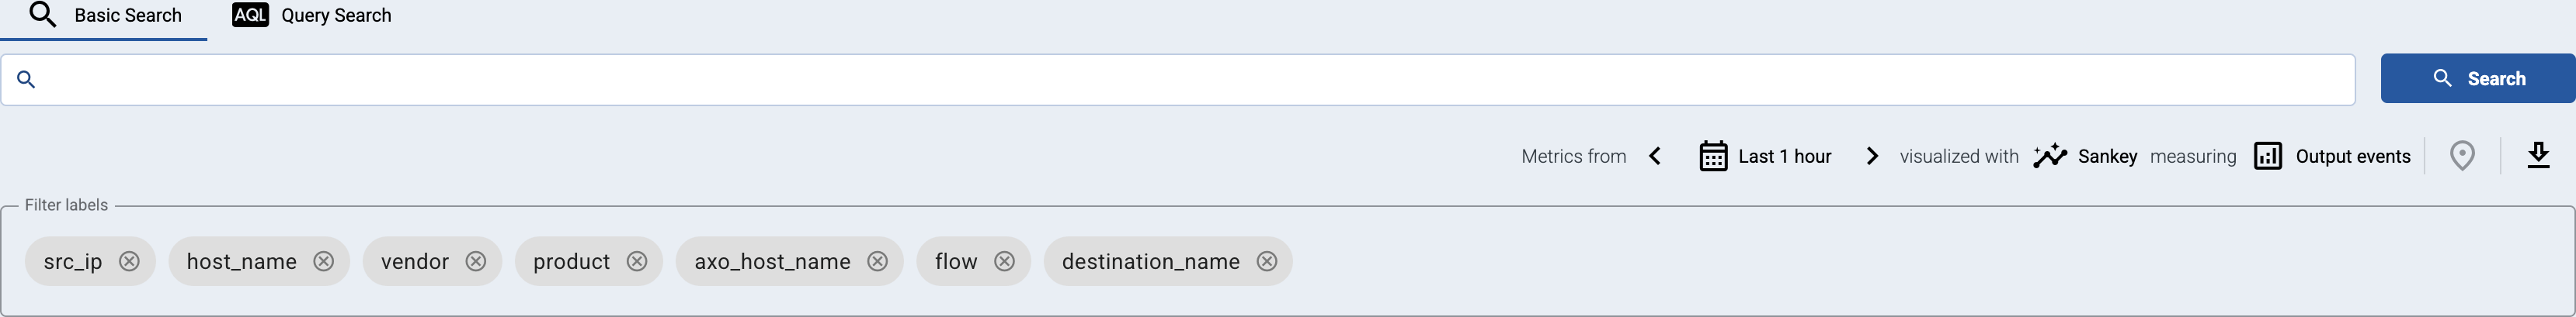Remove the src_ip filter label

tap(129, 261)
